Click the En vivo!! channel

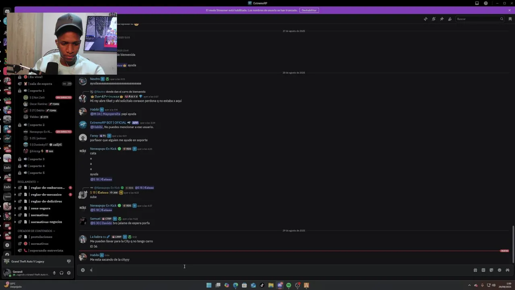(x=44, y=77)
